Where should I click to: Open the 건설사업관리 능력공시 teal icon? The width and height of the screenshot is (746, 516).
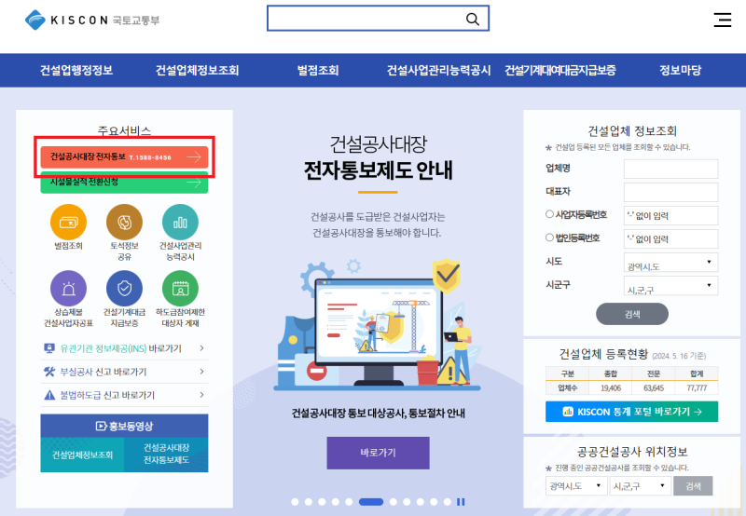[x=180, y=222]
